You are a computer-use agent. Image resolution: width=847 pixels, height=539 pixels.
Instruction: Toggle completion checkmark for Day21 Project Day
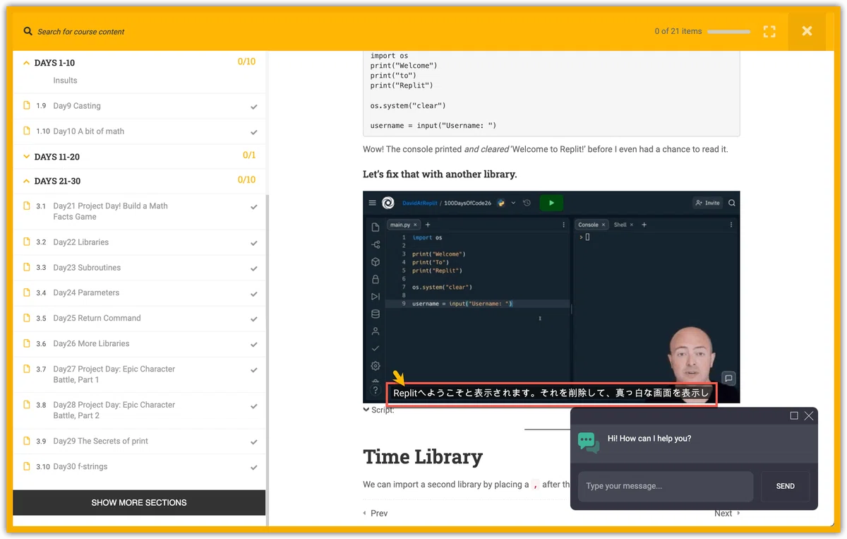pyautogui.click(x=254, y=208)
